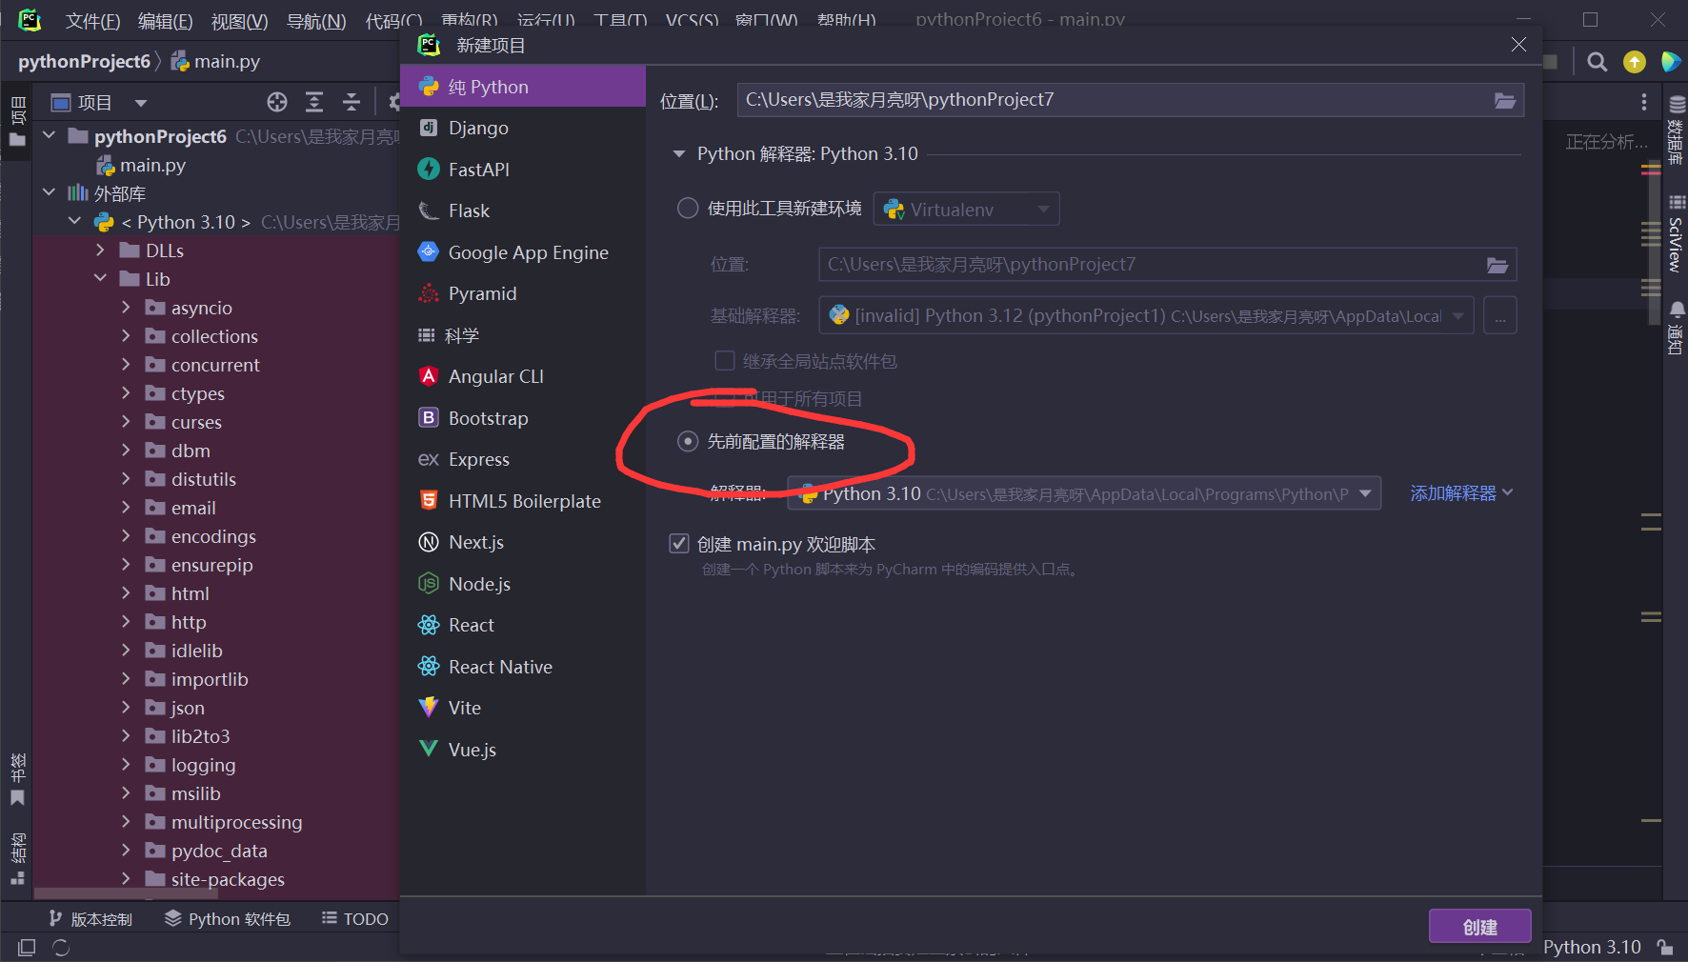Close the 新建项目 dialog
The image size is (1688, 962).
coord(1518,45)
